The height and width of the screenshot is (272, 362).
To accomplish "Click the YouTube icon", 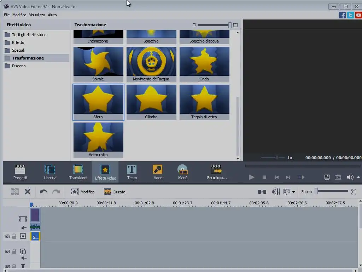I will click(x=358, y=15).
